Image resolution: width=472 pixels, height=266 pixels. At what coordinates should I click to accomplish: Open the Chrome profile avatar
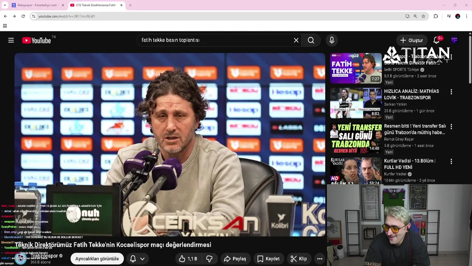458,16
